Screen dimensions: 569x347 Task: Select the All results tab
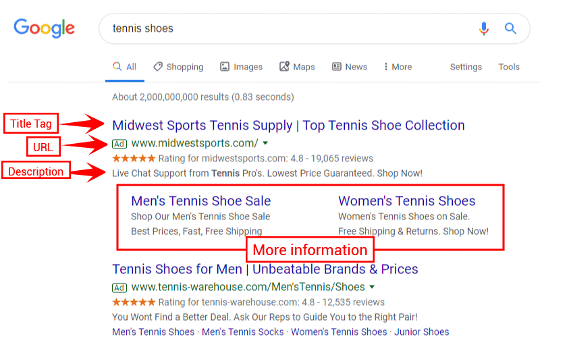125,67
